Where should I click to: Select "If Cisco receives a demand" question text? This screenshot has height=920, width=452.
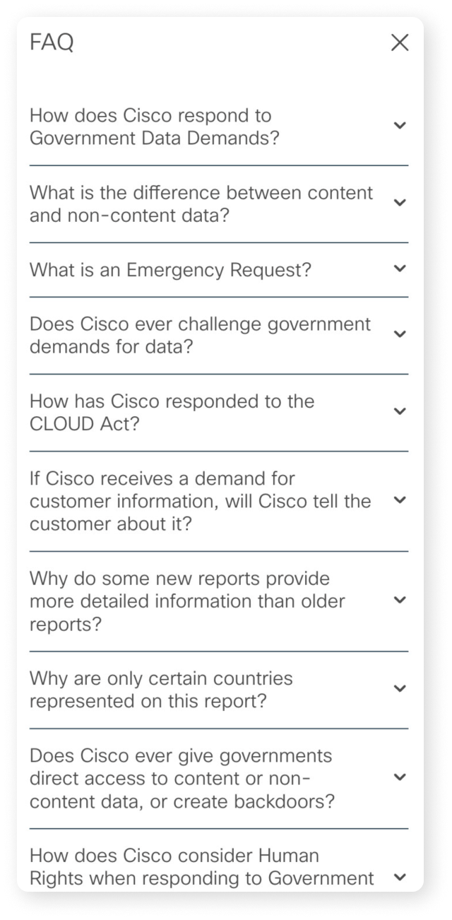(200, 501)
